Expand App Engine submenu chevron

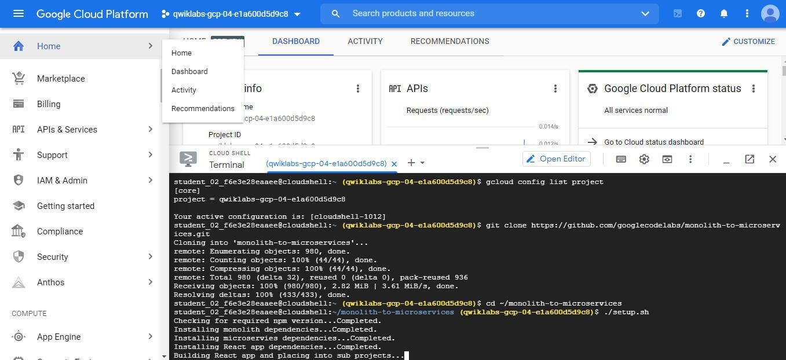click(150, 336)
